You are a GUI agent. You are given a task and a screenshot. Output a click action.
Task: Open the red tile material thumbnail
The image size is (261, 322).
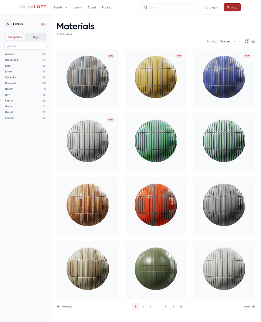[156, 206]
